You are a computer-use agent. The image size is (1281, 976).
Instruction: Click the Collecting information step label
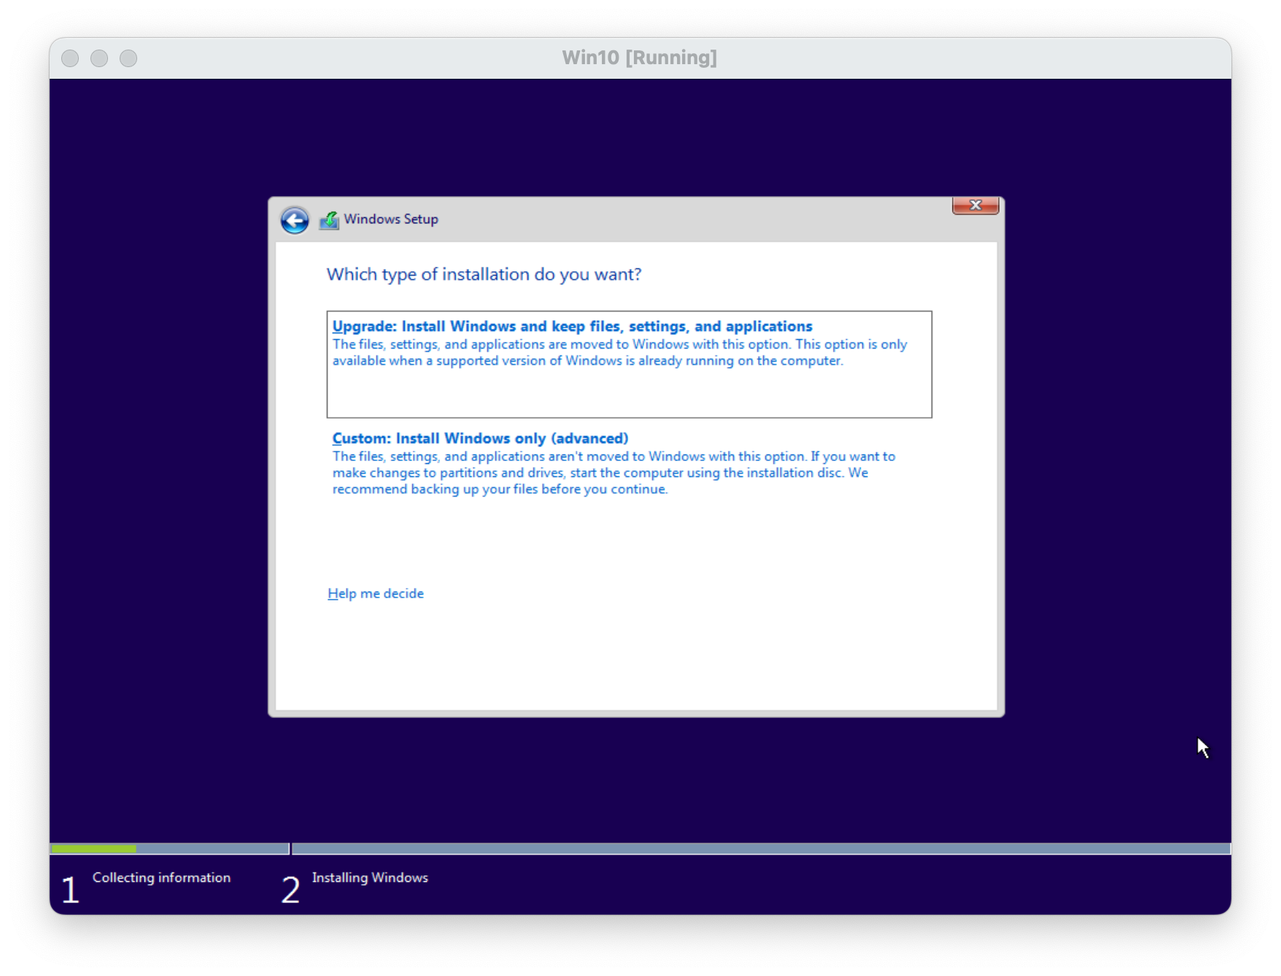[161, 878]
